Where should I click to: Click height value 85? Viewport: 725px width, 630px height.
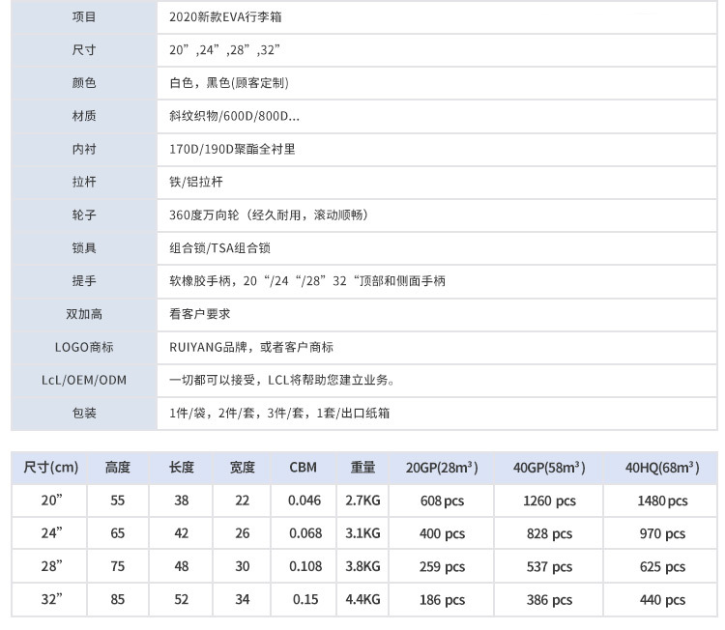[x=117, y=599]
